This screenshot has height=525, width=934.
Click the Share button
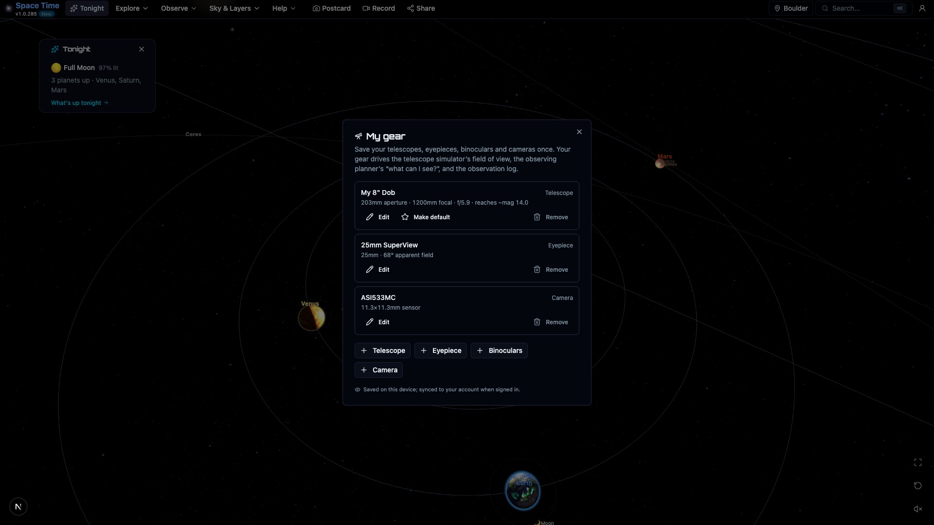coord(421,8)
